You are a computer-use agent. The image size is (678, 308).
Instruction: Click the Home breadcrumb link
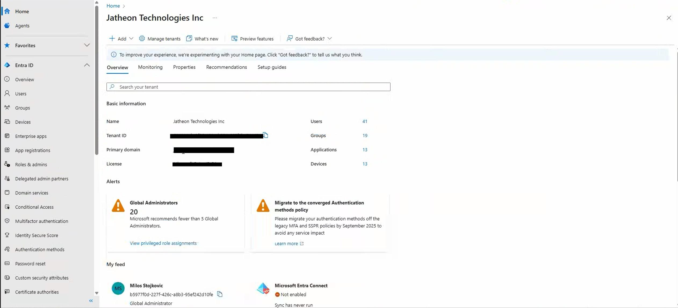(x=113, y=6)
